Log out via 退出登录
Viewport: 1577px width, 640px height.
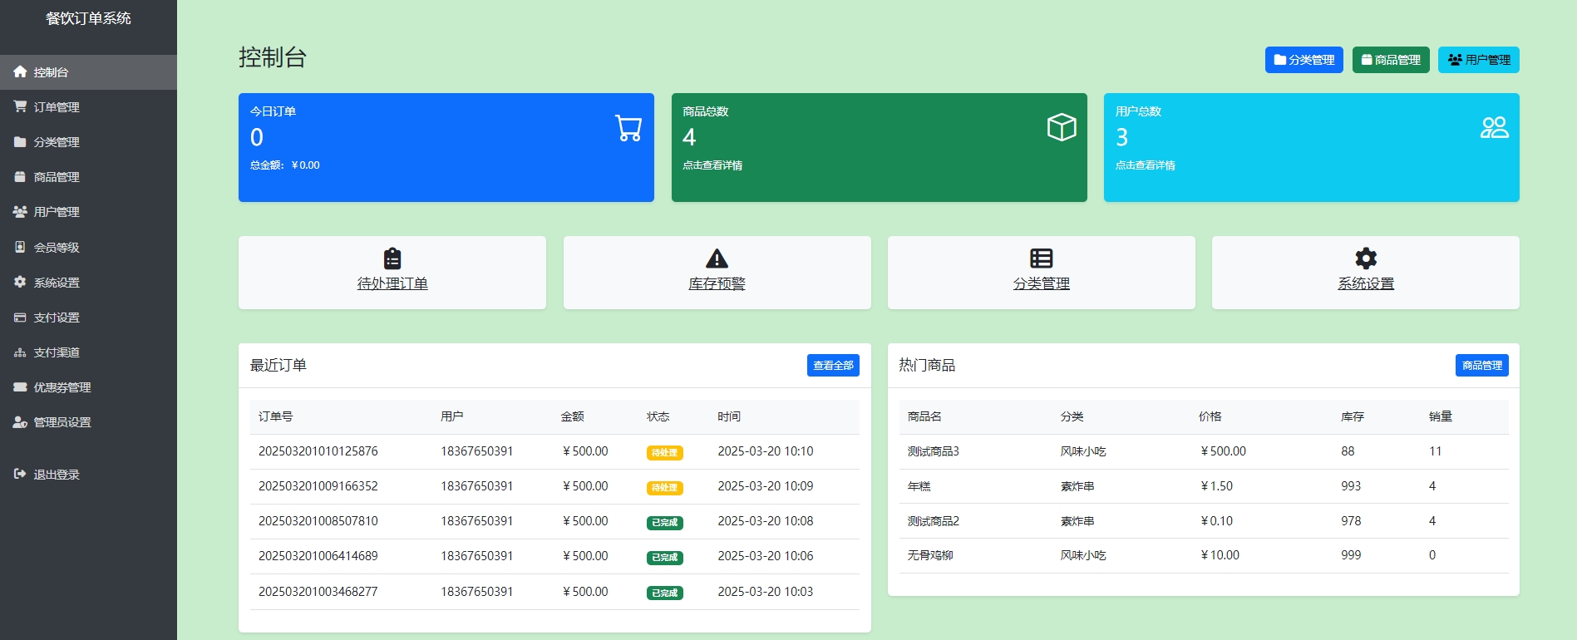(x=56, y=475)
